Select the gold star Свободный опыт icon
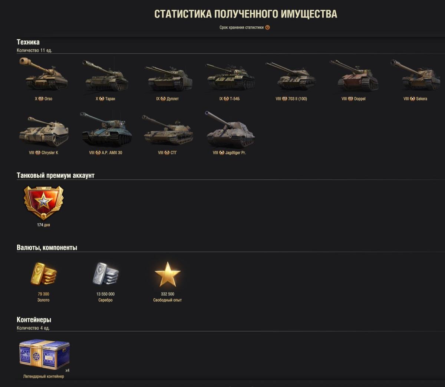 coord(168,274)
